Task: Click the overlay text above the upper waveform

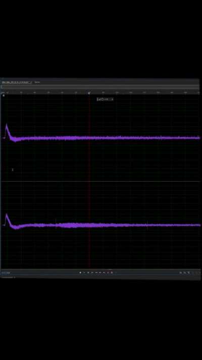Action: pyautogui.click(x=105, y=99)
